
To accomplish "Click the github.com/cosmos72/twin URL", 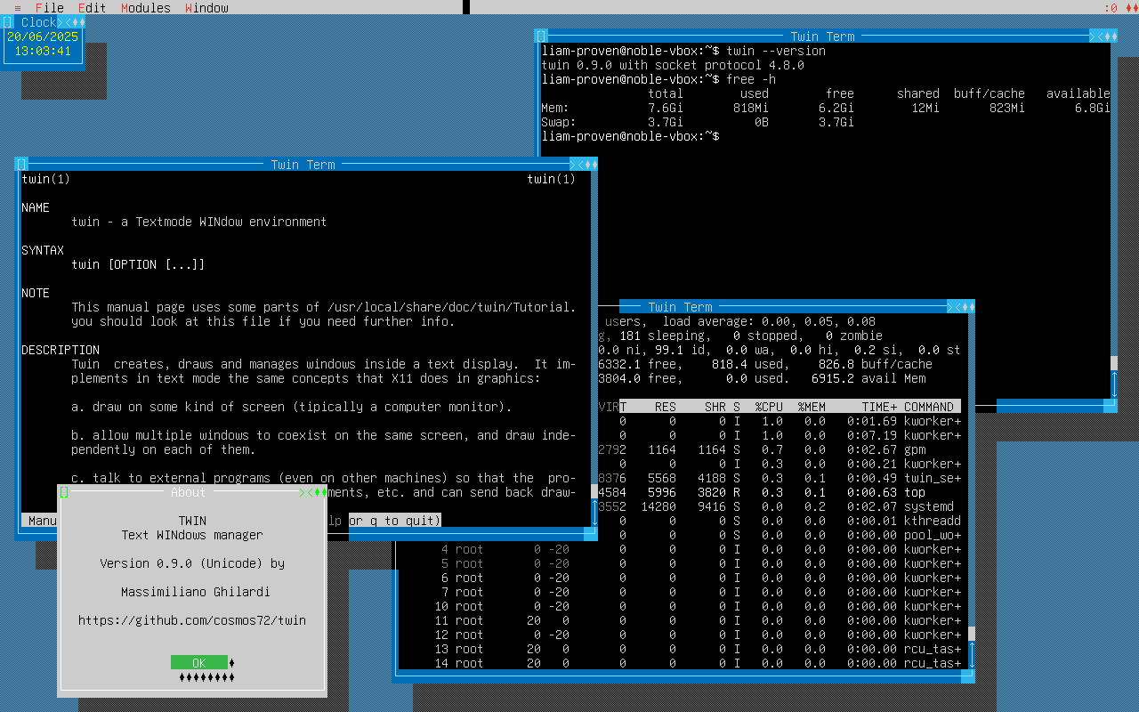I will point(192,620).
